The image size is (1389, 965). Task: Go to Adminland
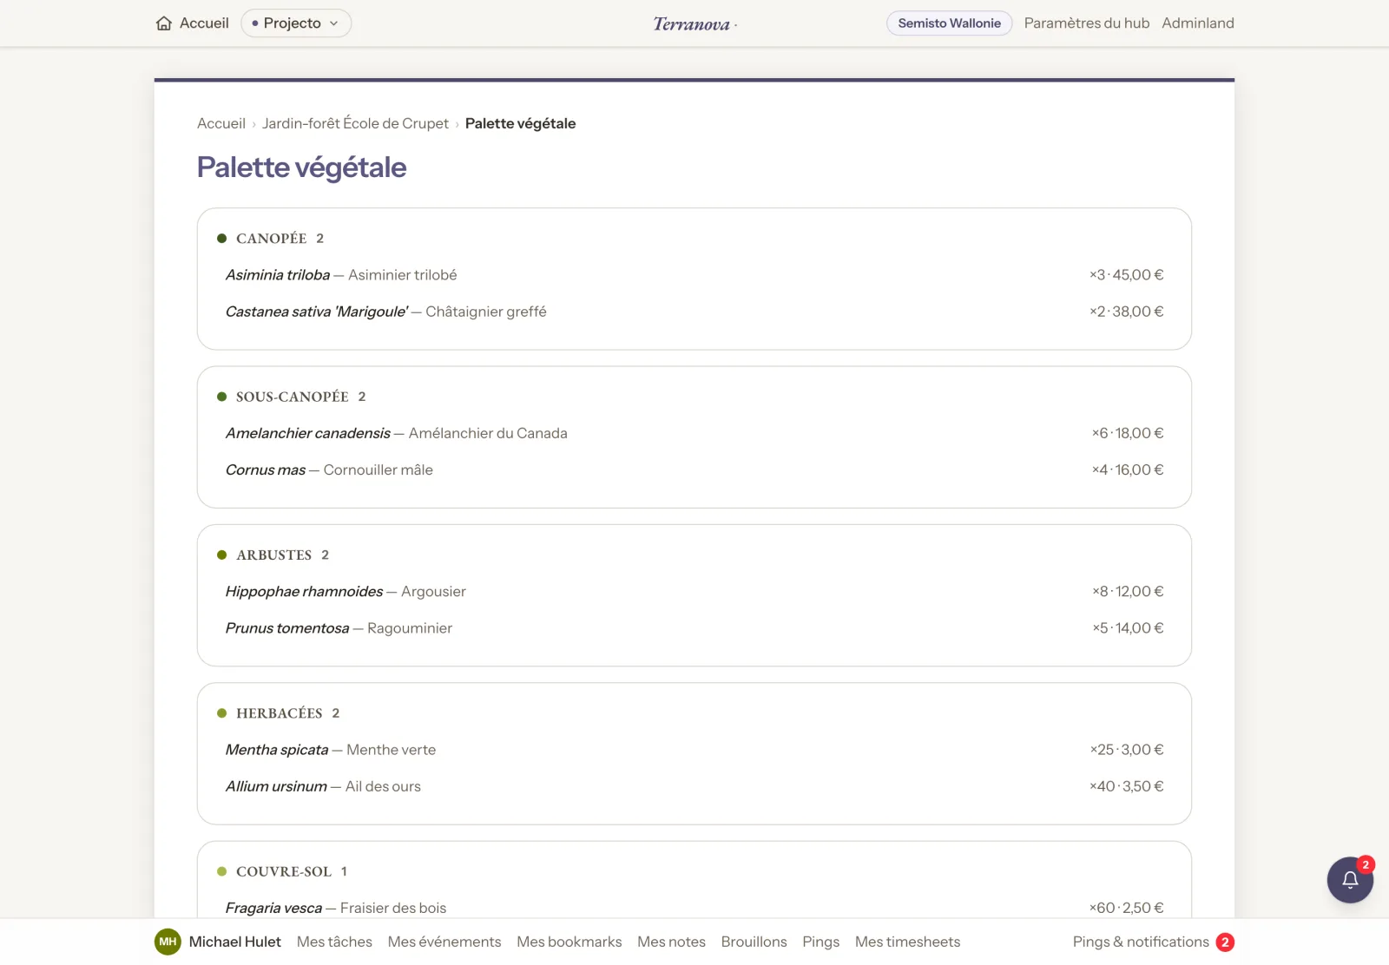point(1197,23)
